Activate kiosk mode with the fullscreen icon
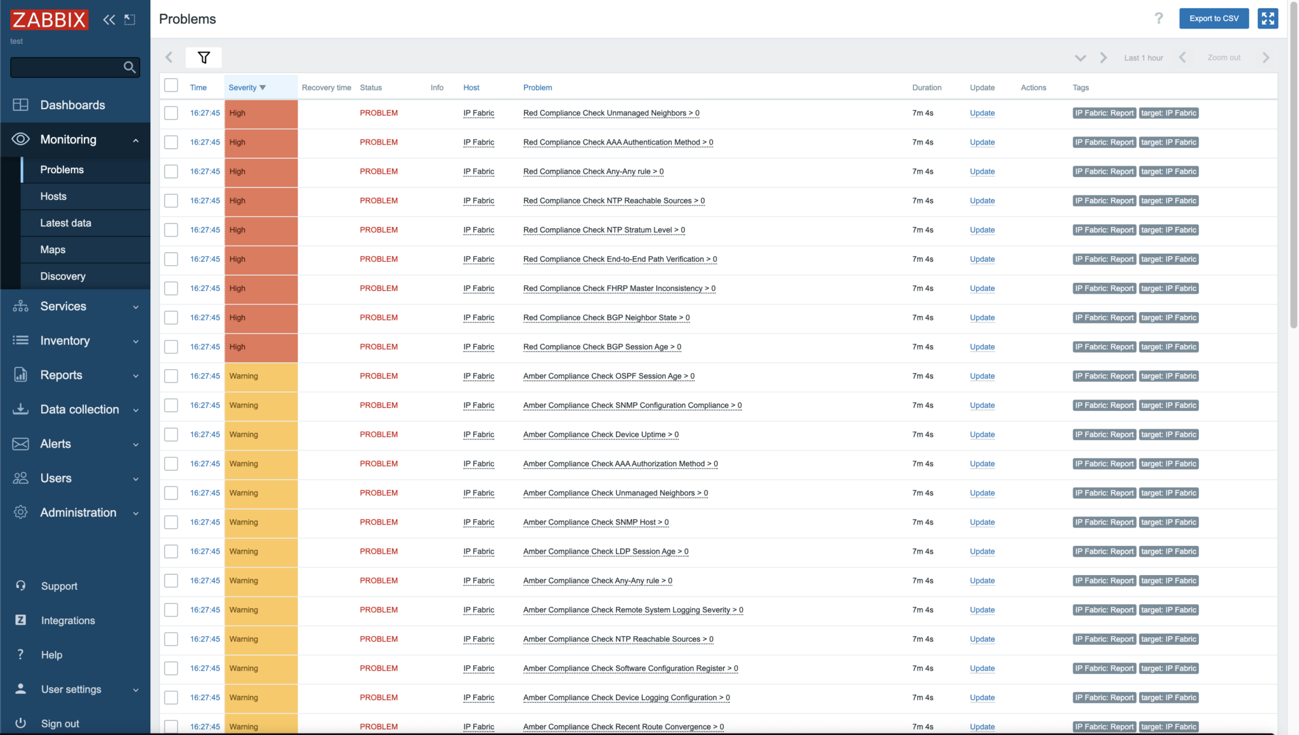 (x=1268, y=18)
